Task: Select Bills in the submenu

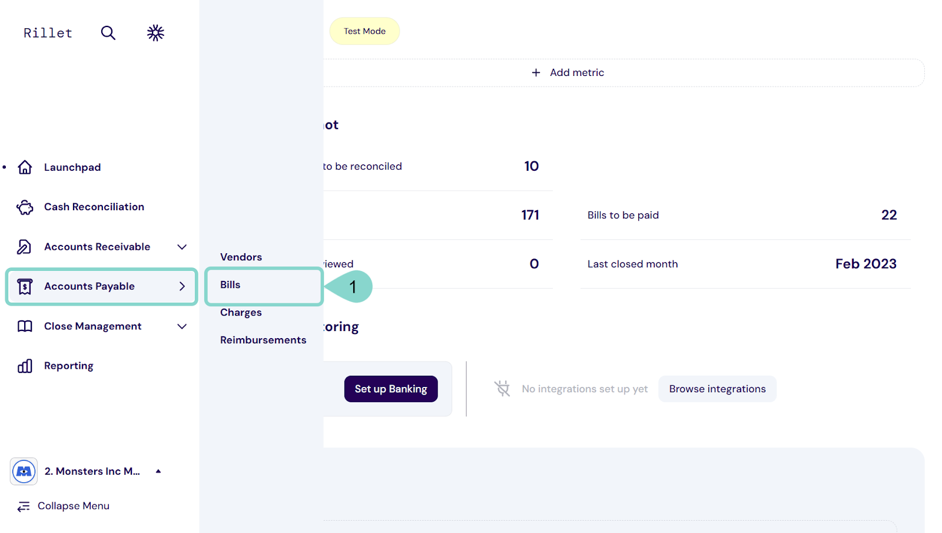Action: (x=230, y=285)
